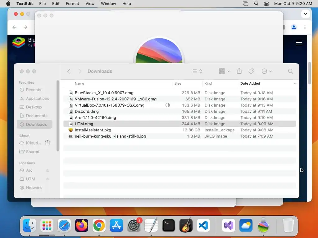Go forward in the Finder window
Screen dimensions: 318x238
click(x=80, y=71)
